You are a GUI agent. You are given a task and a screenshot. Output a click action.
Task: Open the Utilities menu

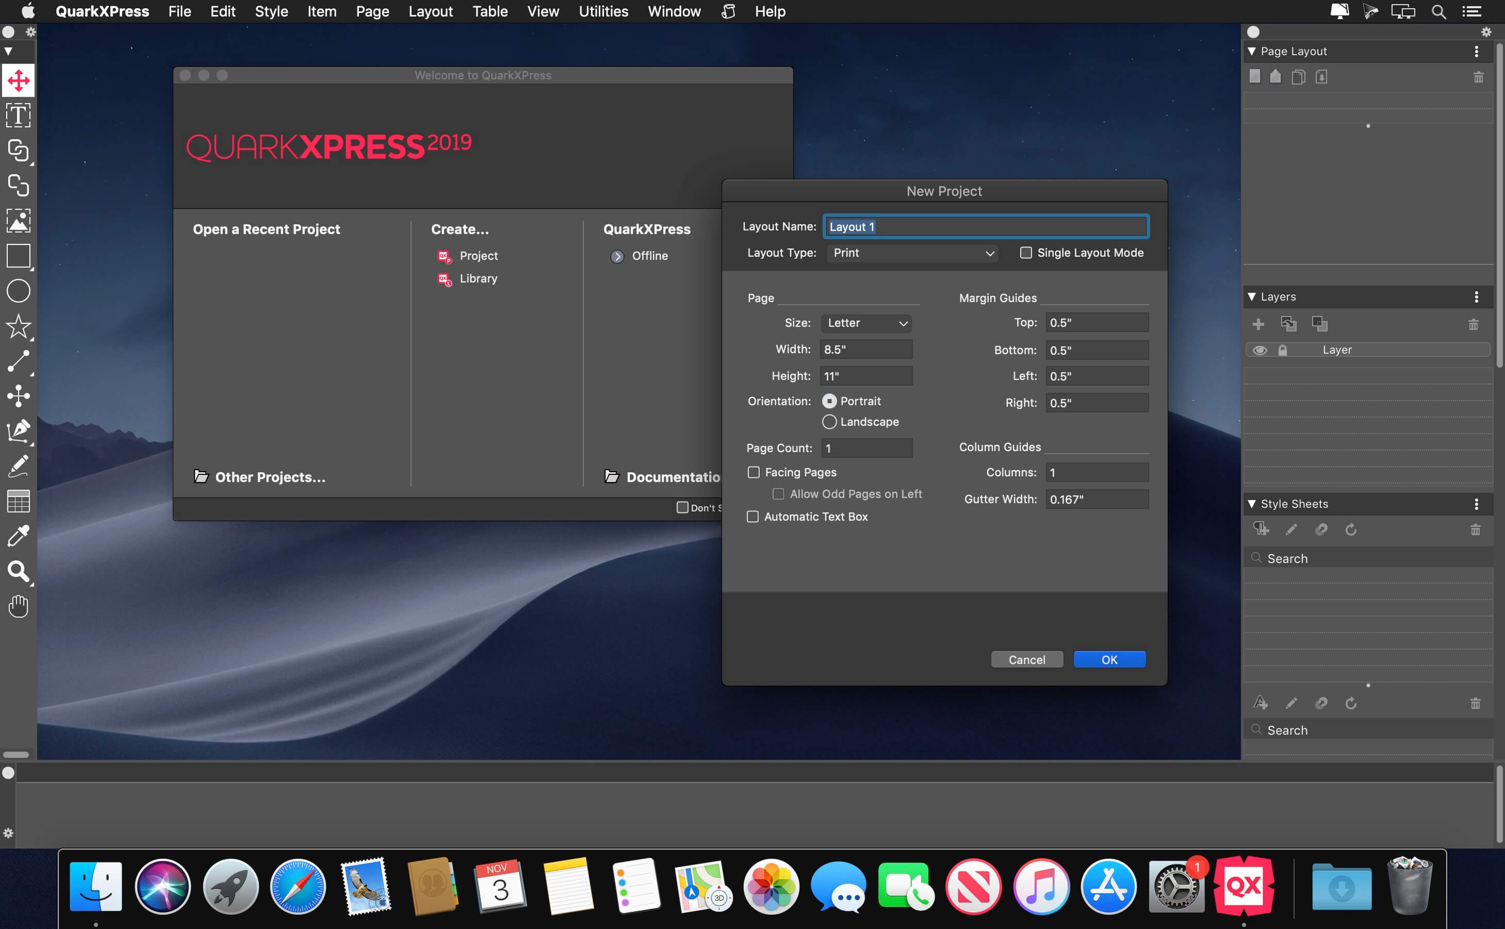pos(603,12)
